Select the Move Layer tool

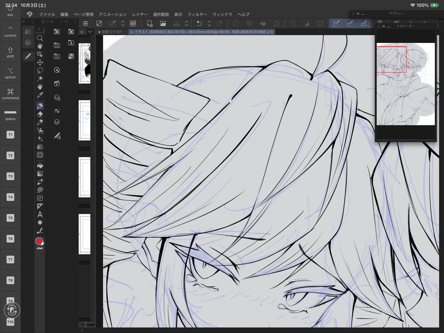(x=40, y=62)
